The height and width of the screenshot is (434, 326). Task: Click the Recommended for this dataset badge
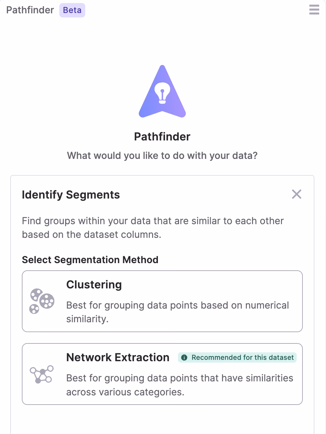[237, 357]
